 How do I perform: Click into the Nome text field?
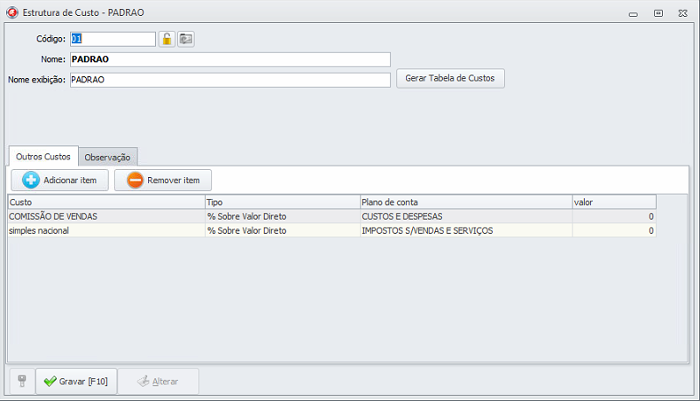coord(229,59)
